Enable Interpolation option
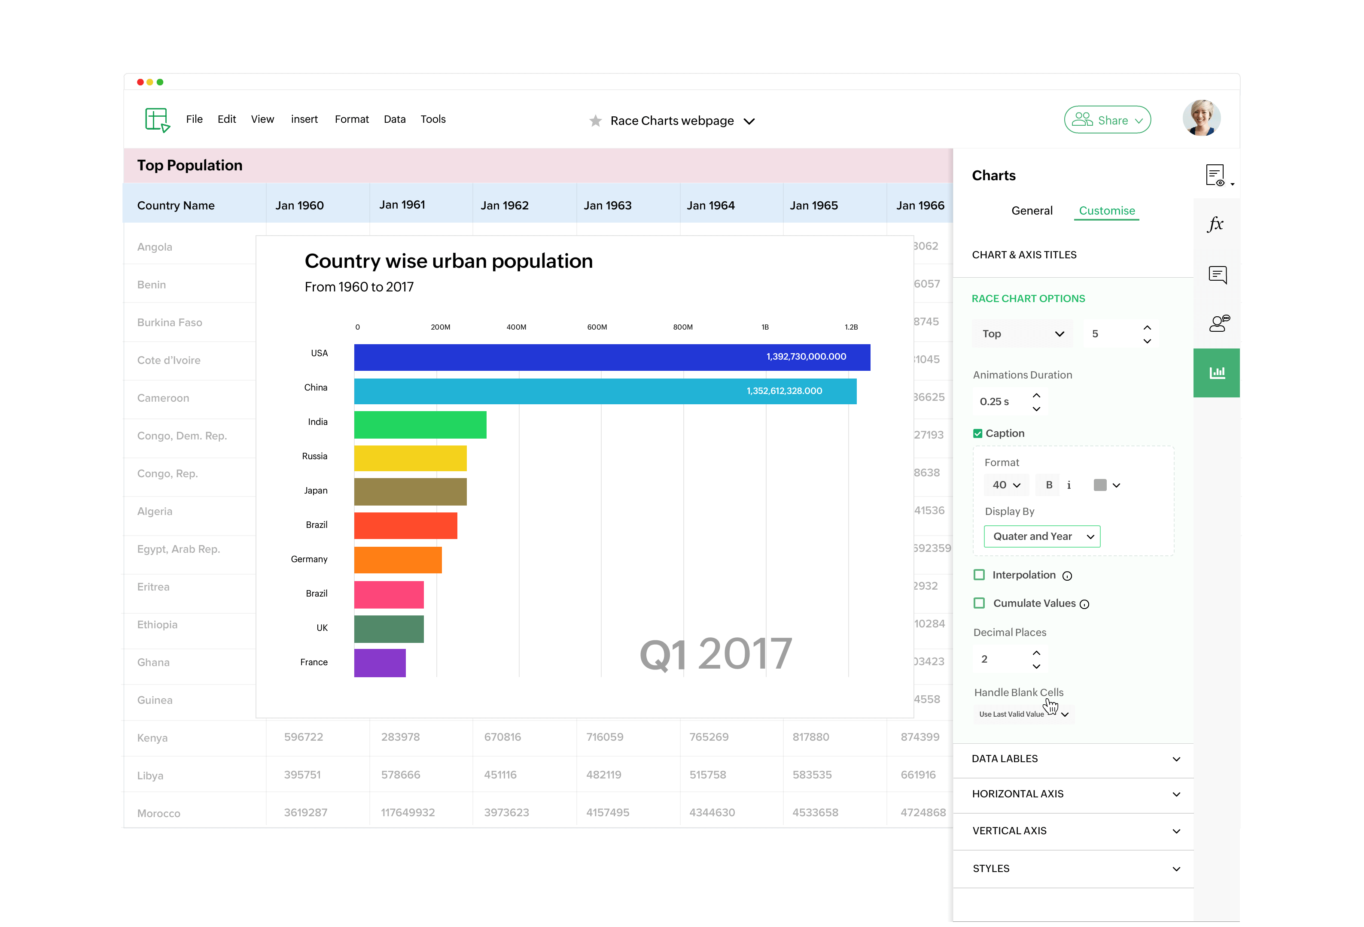Screen dimensions: 1364x927 (979, 575)
